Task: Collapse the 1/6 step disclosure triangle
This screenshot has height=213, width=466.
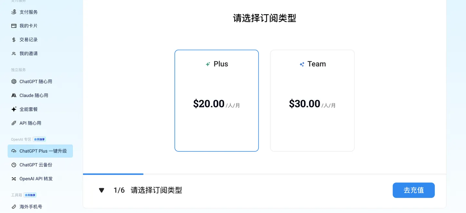Action: (x=101, y=190)
